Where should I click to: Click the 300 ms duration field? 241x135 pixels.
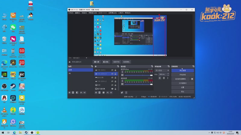tap(162, 74)
